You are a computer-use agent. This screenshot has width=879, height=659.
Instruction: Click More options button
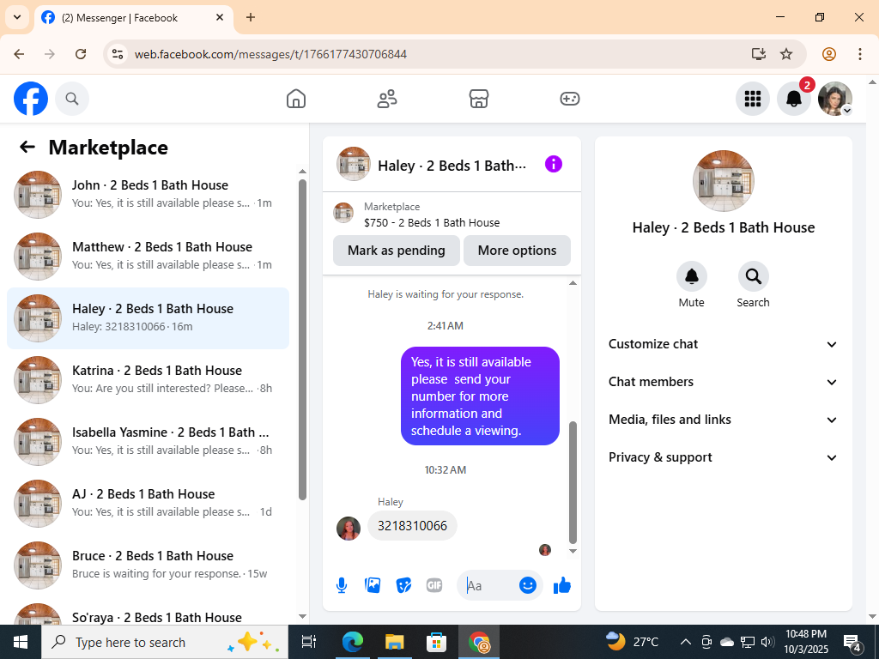pos(517,251)
